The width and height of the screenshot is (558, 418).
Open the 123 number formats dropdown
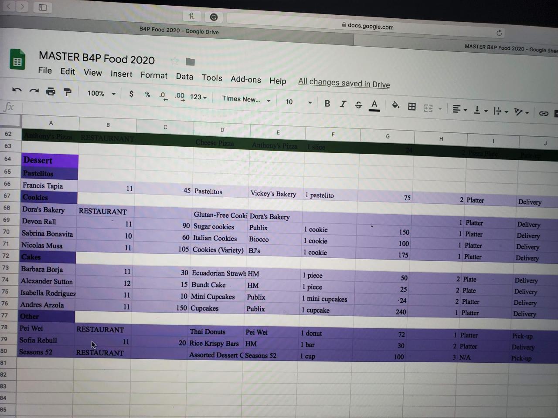[x=198, y=97]
